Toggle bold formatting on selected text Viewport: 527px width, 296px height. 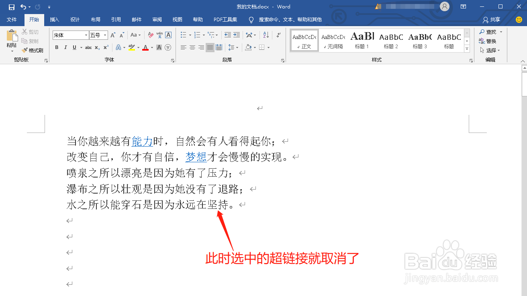point(57,47)
